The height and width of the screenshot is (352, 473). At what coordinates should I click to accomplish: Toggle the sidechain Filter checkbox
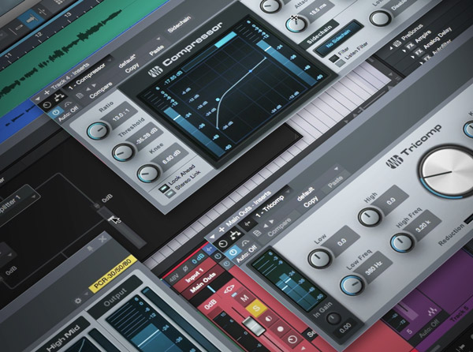[x=333, y=58]
